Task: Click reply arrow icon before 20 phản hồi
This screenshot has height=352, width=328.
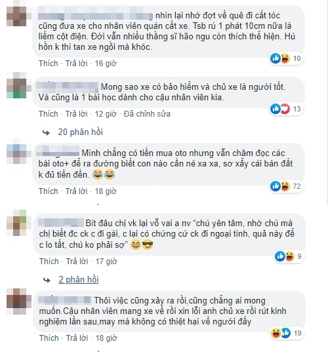Action: pyautogui.click(x=47, y=132)
